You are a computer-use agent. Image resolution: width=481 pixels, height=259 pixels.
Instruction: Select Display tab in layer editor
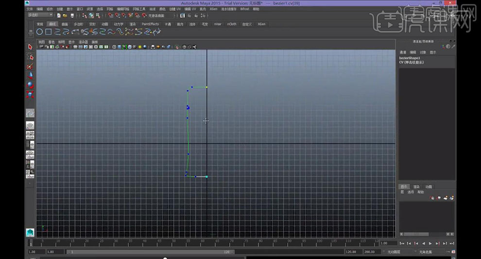coord(404,187)
